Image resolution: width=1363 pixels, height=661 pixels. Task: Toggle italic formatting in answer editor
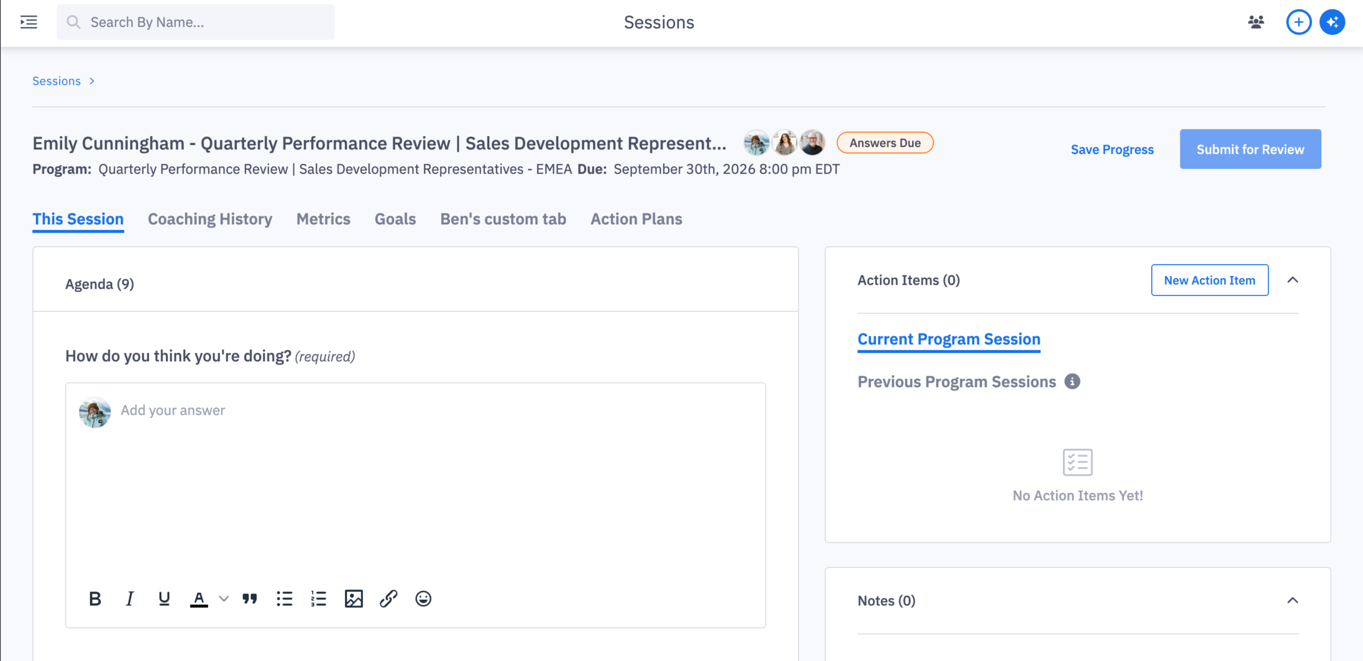pyautogui.click(x=129, y=598)
